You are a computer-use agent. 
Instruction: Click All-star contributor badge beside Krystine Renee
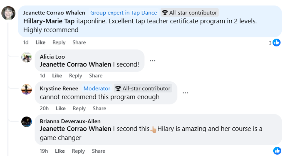click(x=143, y=88)
